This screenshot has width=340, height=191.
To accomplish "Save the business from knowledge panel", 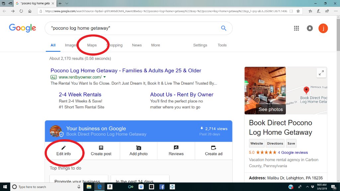I will coord(291,143).
